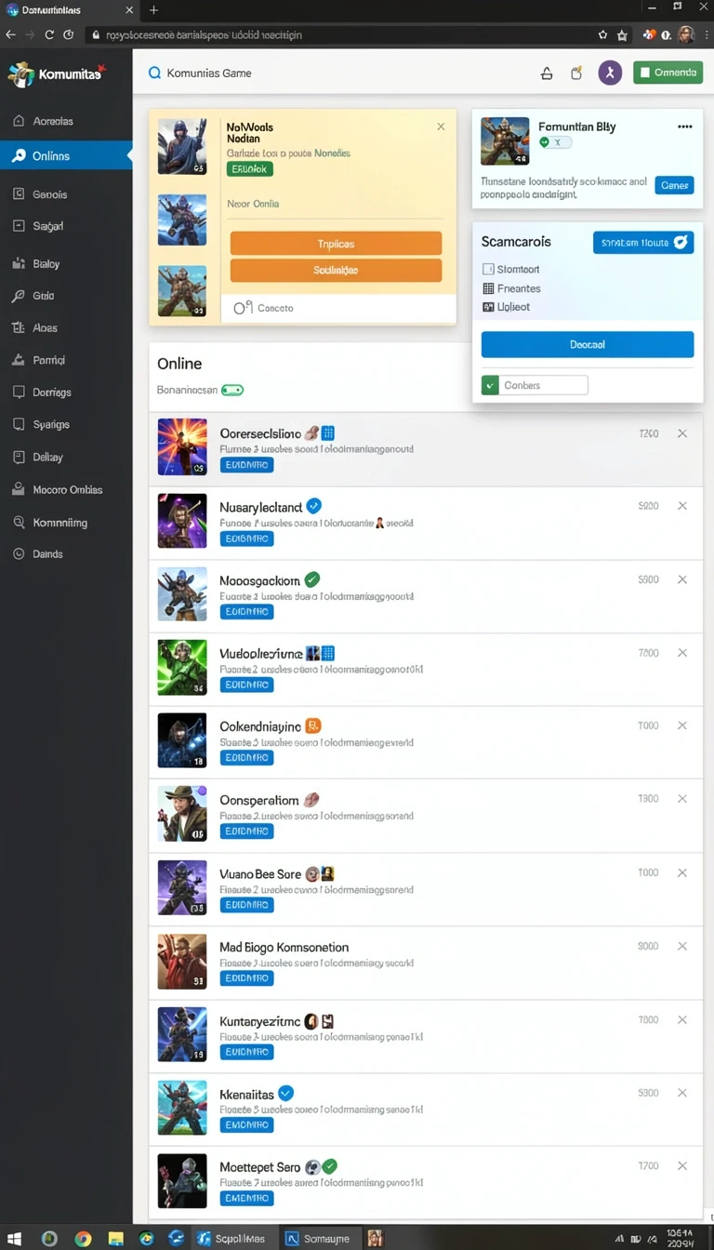Click the Cener button

pyautogui.click(x=674, y=185)
